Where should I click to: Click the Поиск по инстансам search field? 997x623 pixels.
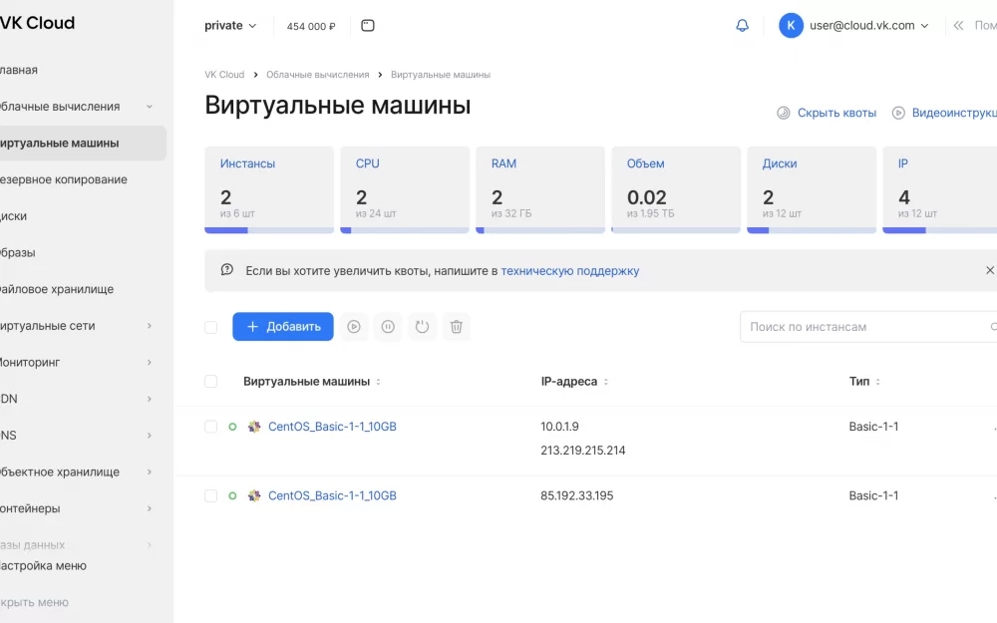coord(857,326)
